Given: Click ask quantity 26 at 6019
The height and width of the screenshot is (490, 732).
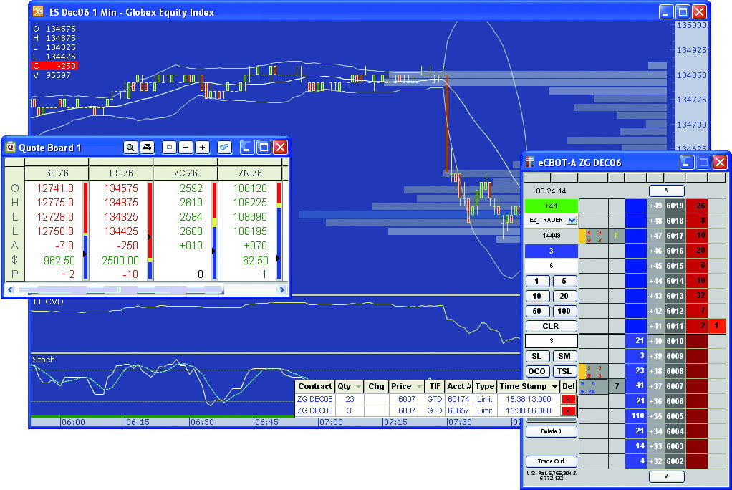Looking at the screenshot, I should pyautogui.click(x=696, y=206).
